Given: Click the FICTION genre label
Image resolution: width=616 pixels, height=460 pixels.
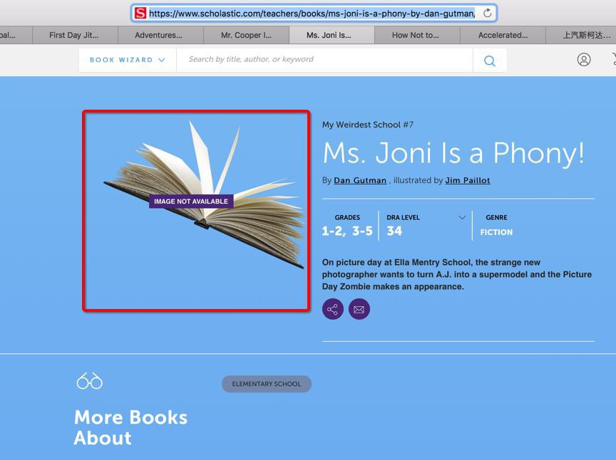Looking at the screenshot, I should pos(496,232).
